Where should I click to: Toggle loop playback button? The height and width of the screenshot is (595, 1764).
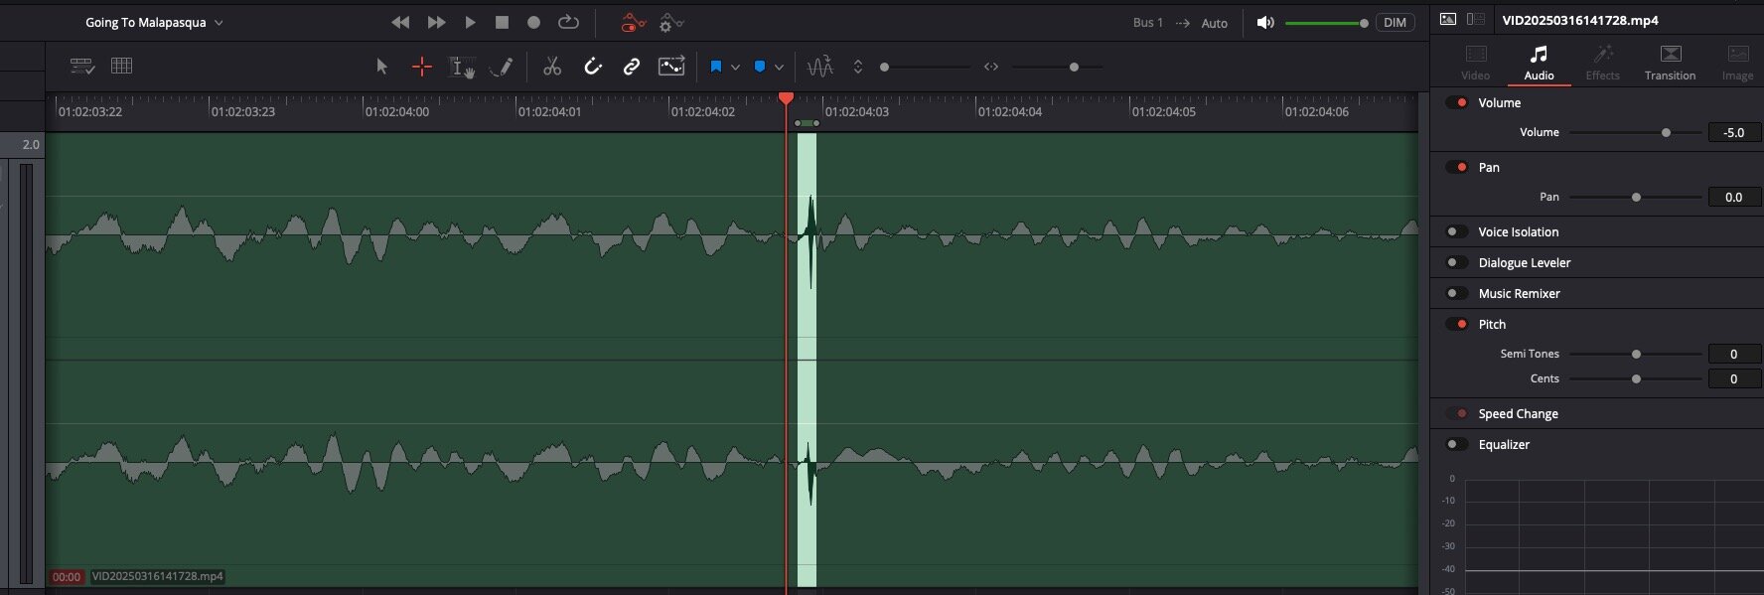(x=568, y=22)
